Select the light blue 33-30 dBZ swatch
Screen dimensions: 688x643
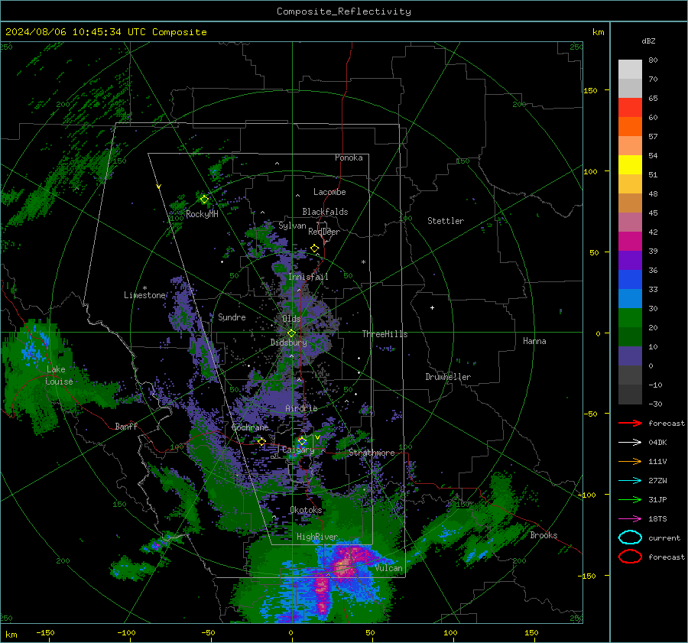(x=630, y=298)
